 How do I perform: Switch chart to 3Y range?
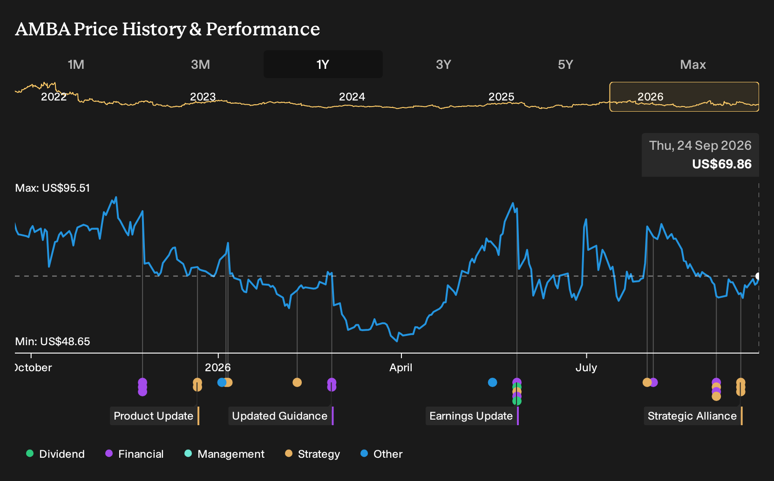point(443,64)
